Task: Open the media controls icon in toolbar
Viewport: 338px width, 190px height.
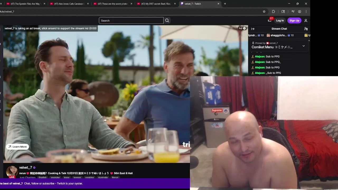Action: click(293, 12)
